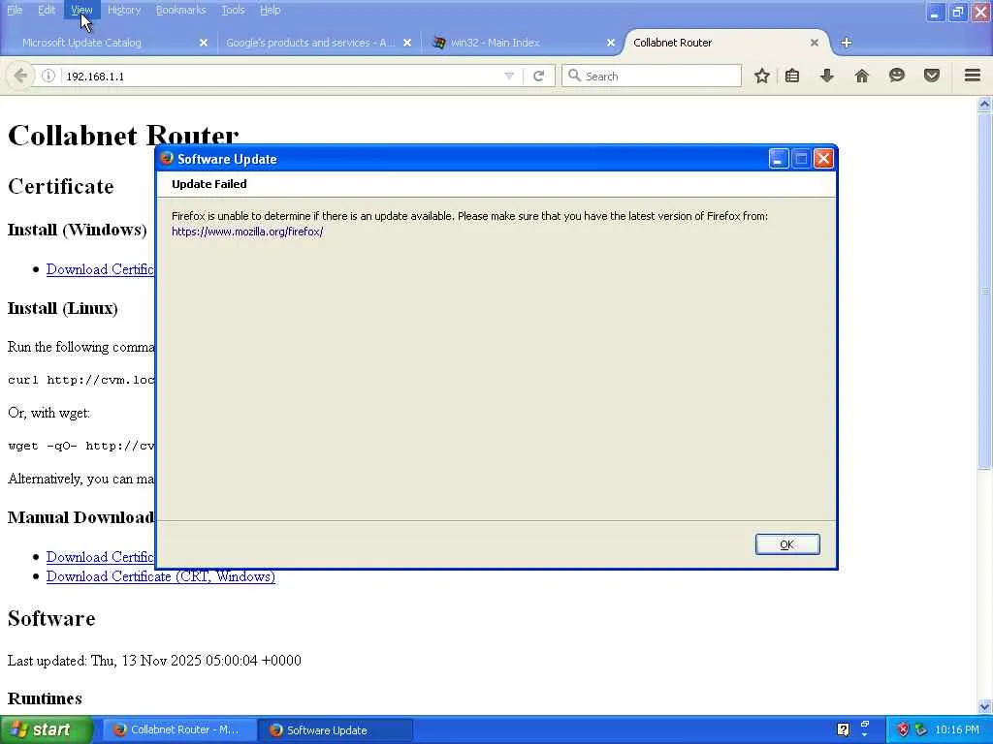Open the Bookmarks menu
Viewport: 993px width, 744px height.
coord(181,10)
